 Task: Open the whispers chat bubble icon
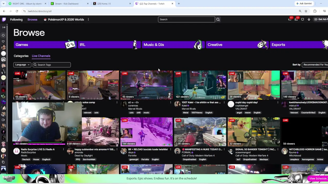coord(303,19)
